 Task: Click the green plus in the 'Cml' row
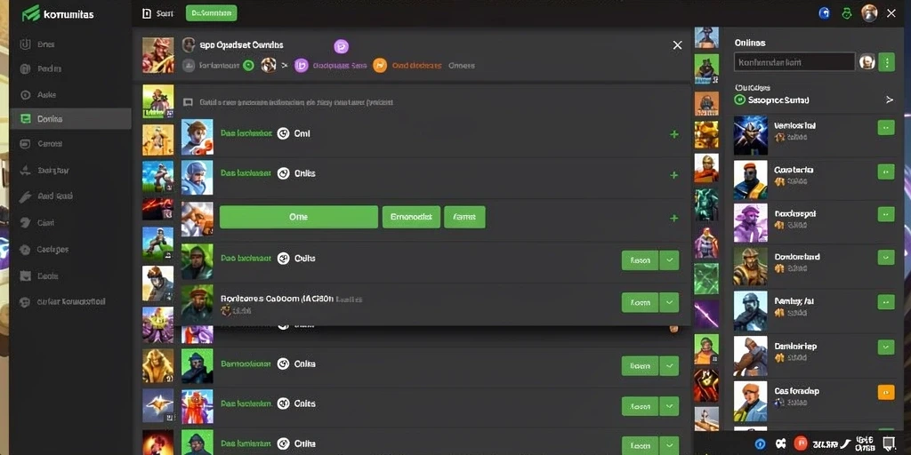[x=674, y=134]
